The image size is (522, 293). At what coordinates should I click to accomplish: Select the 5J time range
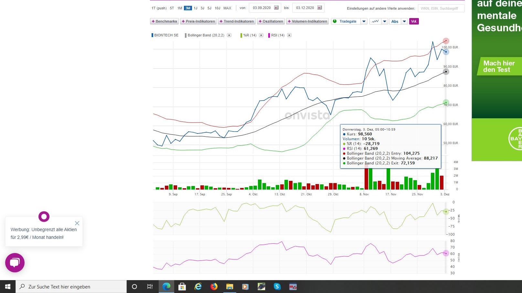point(209,8)
